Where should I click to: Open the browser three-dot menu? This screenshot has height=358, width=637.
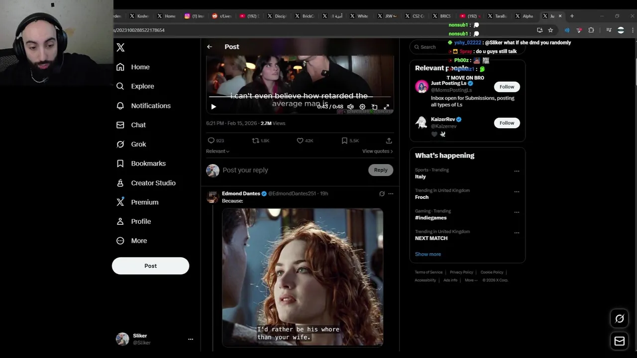tap(633, 30)
